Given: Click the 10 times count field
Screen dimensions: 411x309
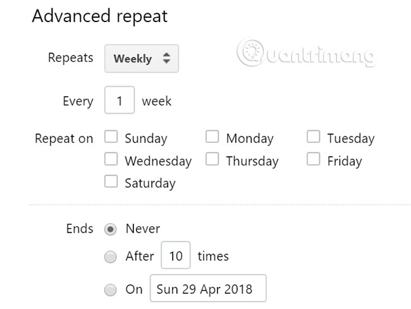Looking at the screenshot, I should [x=176, y=256].
